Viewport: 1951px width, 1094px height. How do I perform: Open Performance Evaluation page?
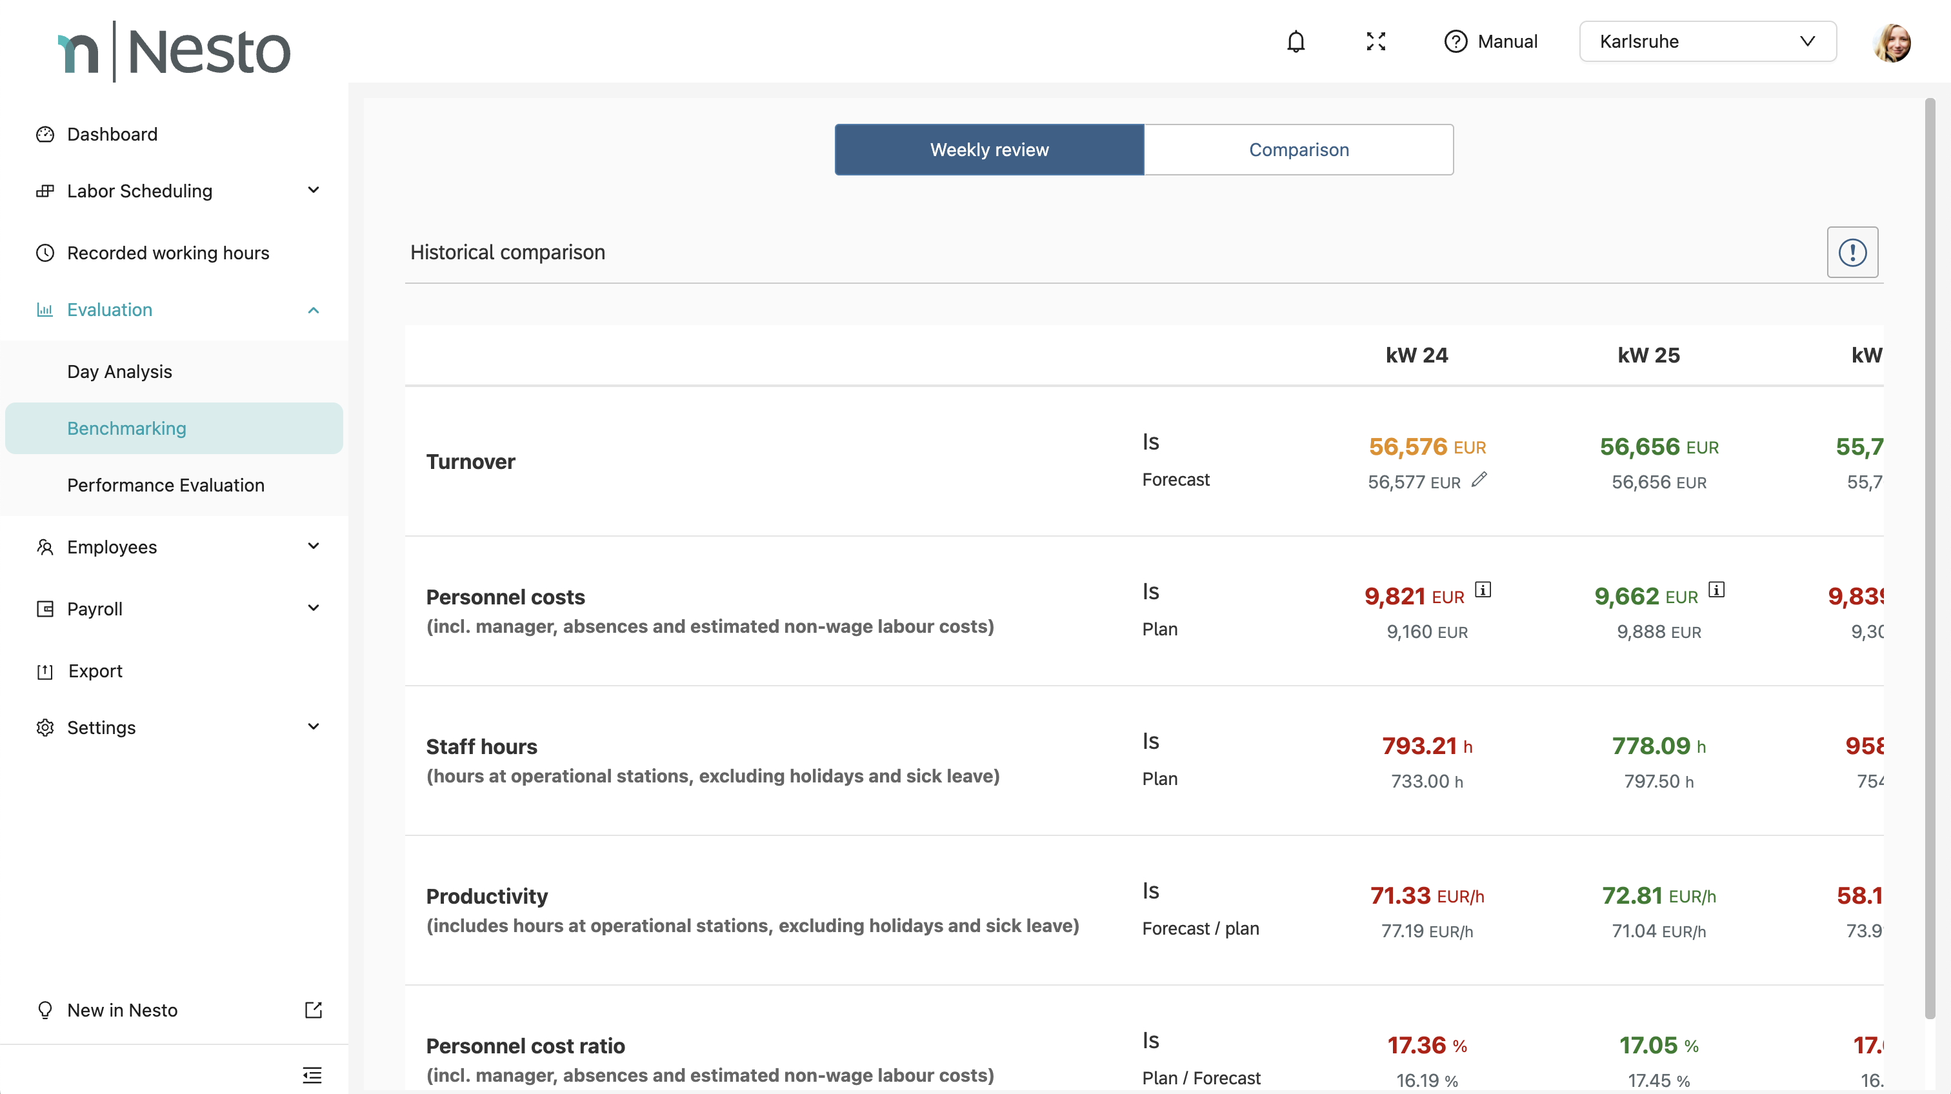click(x=166, y=485)
